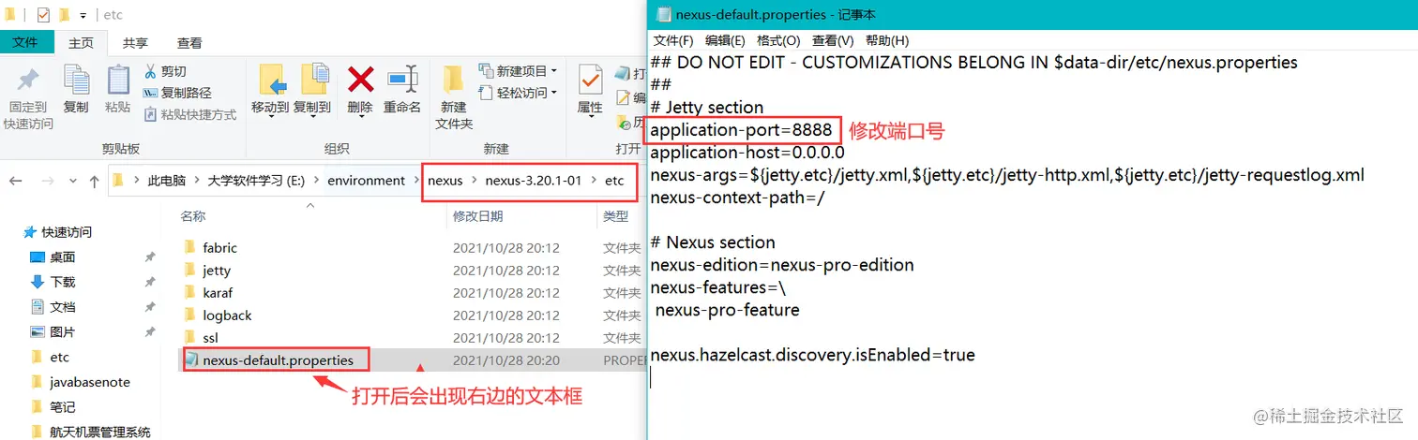Open Notepad Edit (编辑(E)) menu
Image resolution: width=1418 pixels, height=440 pixels.
click(725, 41)
